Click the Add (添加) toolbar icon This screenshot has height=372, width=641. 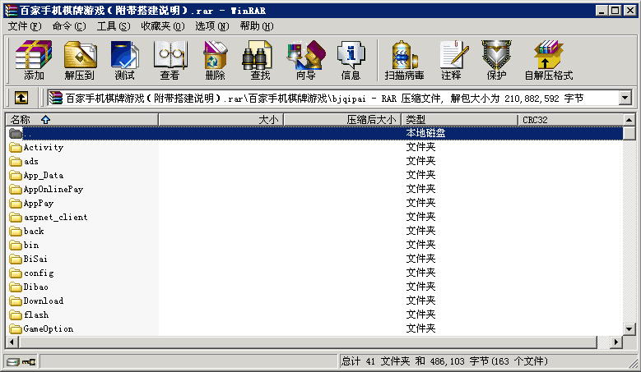tap(34, 61)
